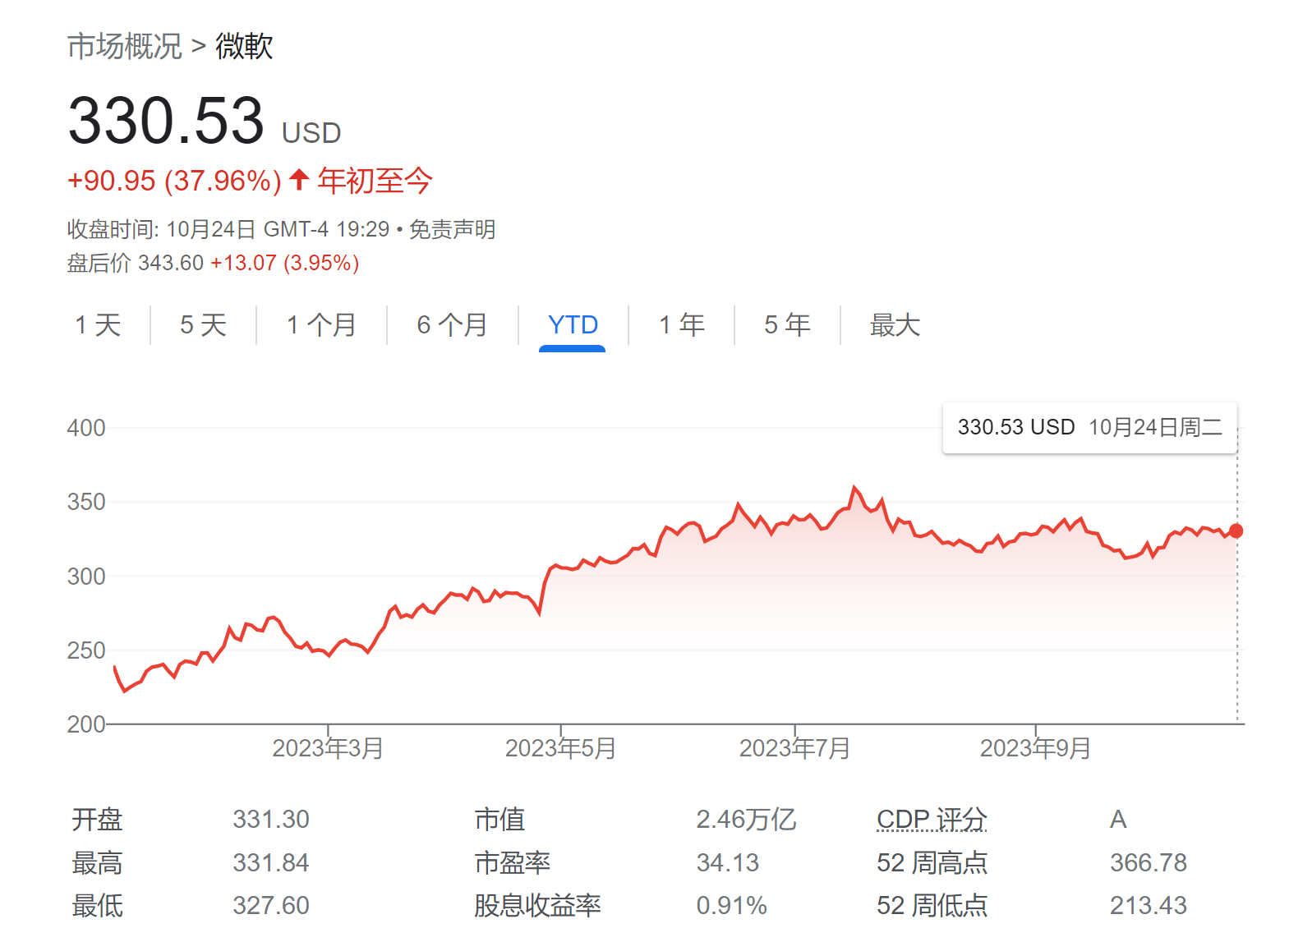Viewport: 1289px width, 942px height.
Task: Open the 市场概况 breadcrumb link
Action: [124, 46]
